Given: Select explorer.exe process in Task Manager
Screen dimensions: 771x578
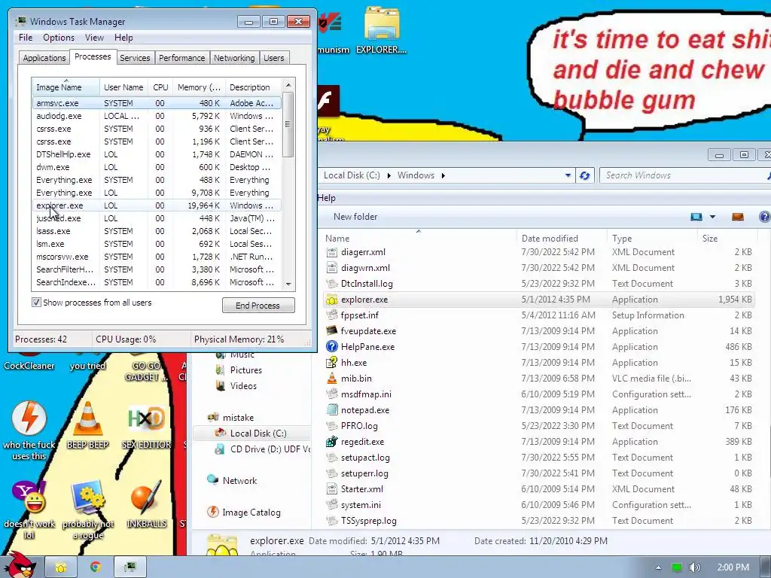Looking at the screenshot, I should tap(157, 205).
